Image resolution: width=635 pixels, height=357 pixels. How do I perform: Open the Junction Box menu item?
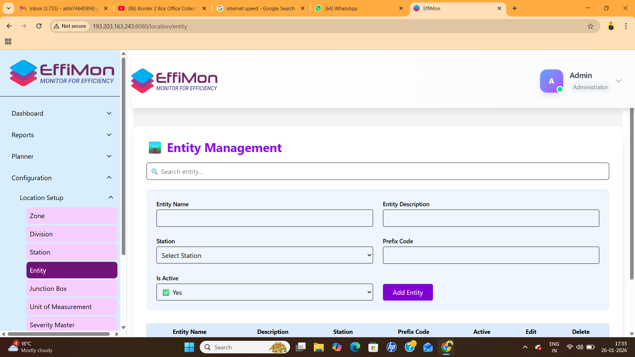(x=72, y=289)
